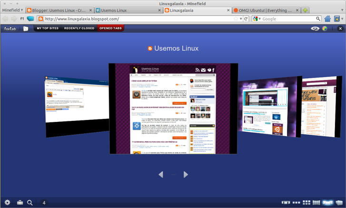
Task: Go to next thumbnail with right arrow
Action: pos(186,175)
